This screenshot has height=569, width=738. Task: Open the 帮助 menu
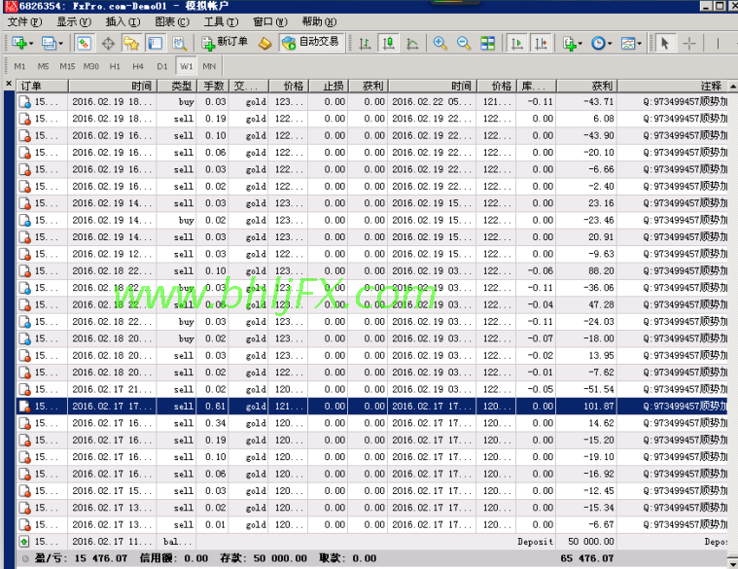pos(319,21)
